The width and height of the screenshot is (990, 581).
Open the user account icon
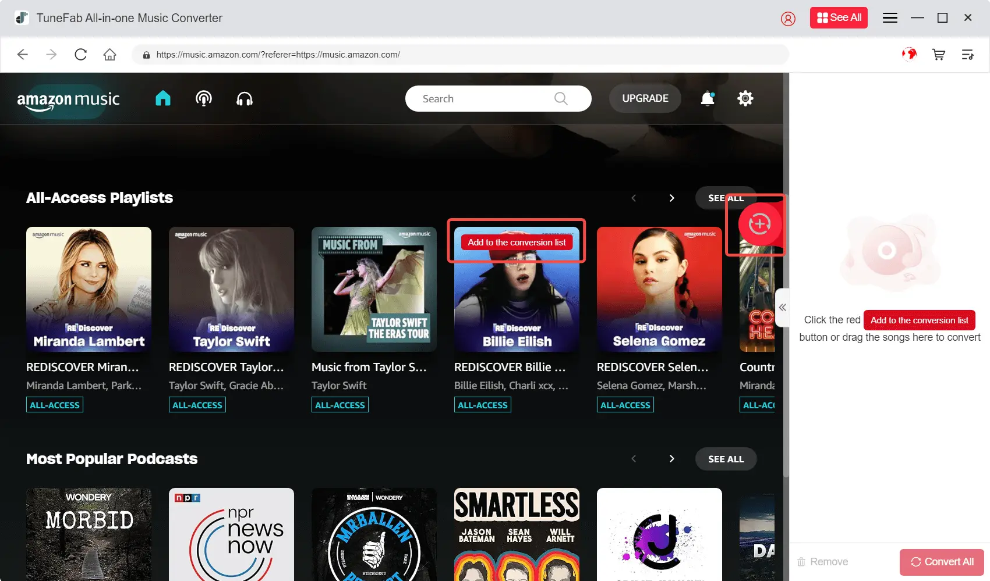788,19
